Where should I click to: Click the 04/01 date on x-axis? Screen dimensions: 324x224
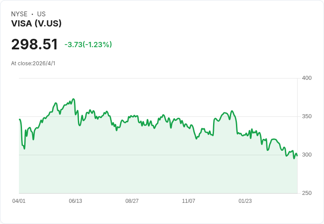(19, 201)
